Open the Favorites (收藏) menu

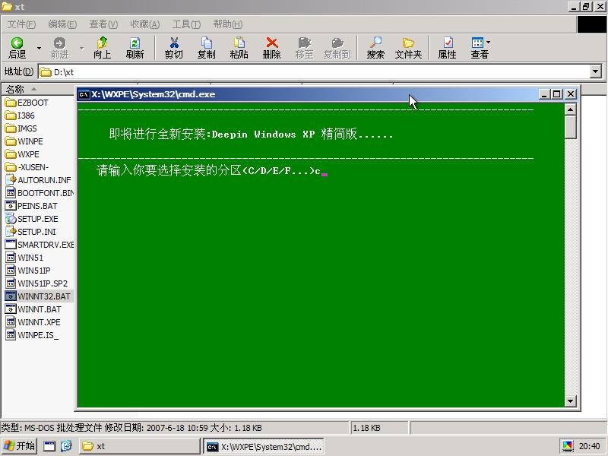pos(145,24)
